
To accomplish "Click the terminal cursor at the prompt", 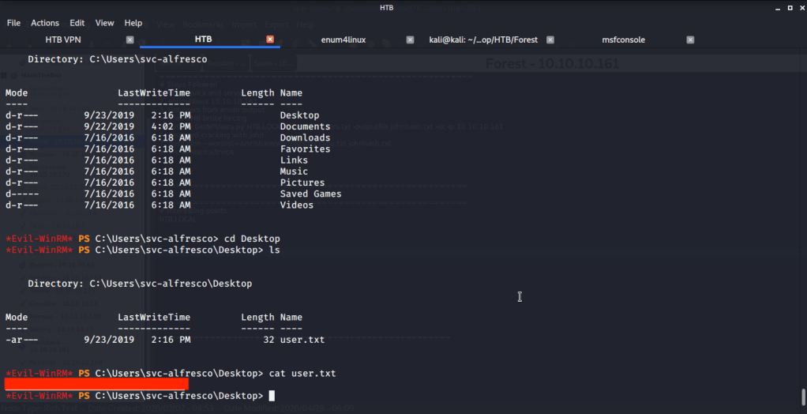I will [272, 395].
